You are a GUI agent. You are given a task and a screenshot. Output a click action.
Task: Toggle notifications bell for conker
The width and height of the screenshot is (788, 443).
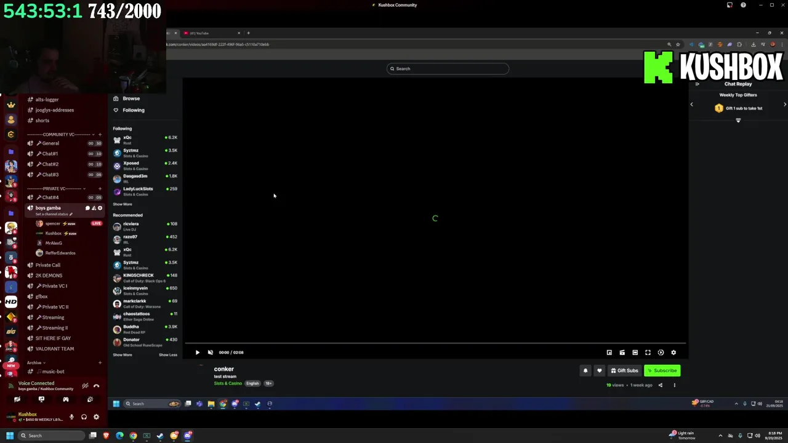pyautogui.click(x=585, y=370)
